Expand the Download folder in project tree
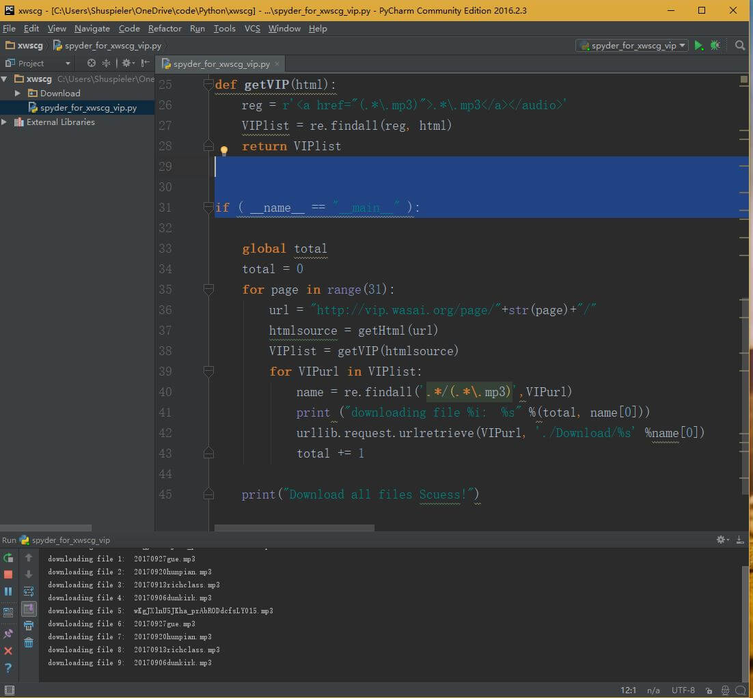 [x=18, y=93]
